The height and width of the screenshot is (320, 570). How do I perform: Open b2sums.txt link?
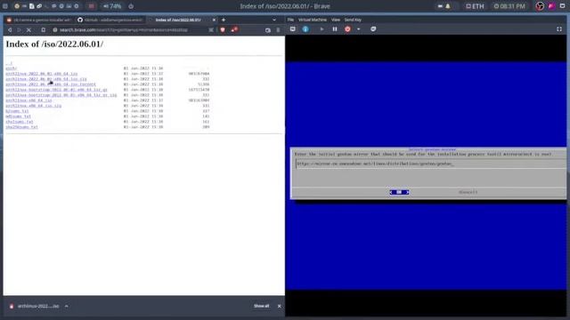point(17,111)
